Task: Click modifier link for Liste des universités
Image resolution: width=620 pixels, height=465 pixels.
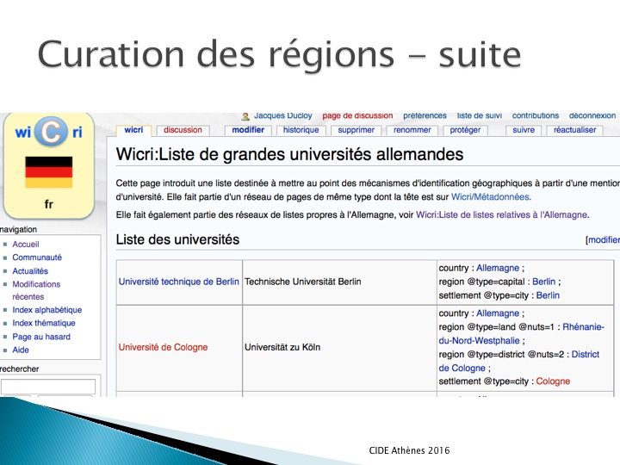Action: tap(604, 239)
